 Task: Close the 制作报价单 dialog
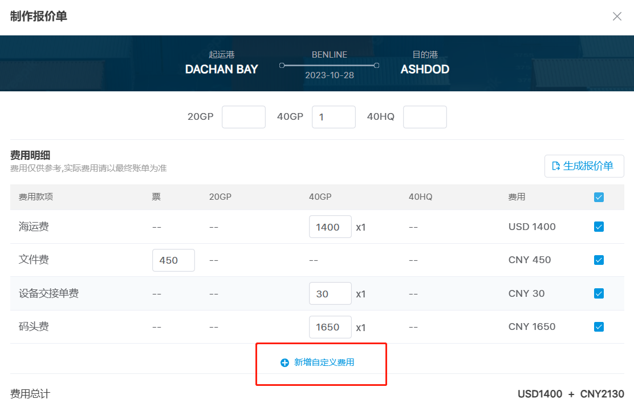pos(617,17)
